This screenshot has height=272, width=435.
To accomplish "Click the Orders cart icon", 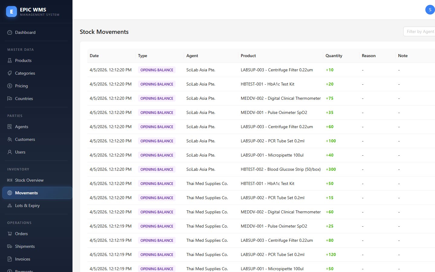I will tap(10, 234).
